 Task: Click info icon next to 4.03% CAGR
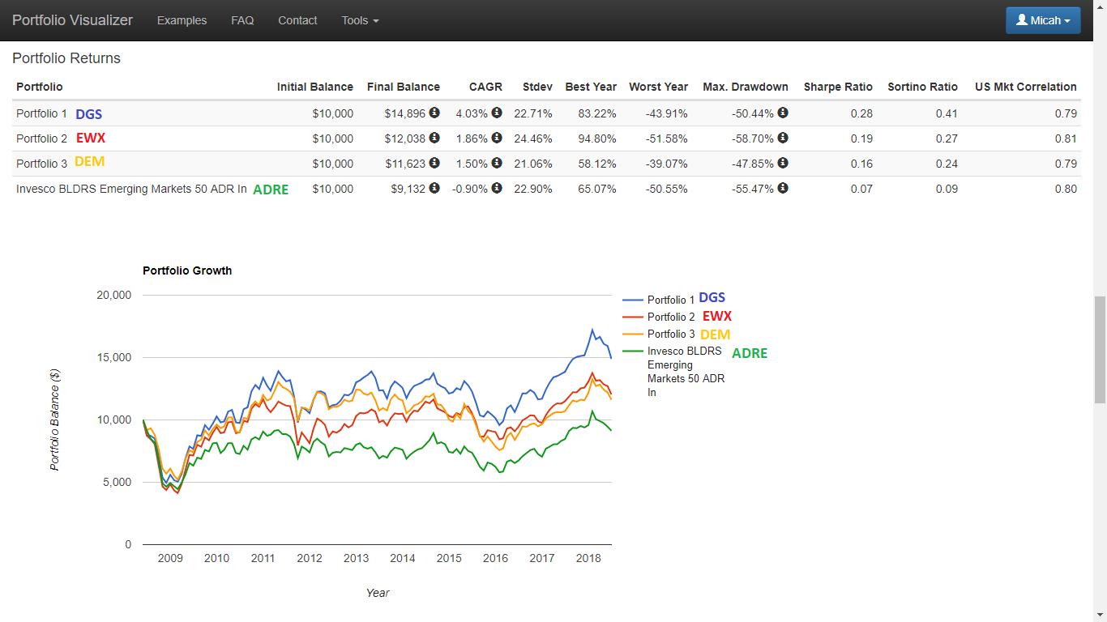(497, 113)
